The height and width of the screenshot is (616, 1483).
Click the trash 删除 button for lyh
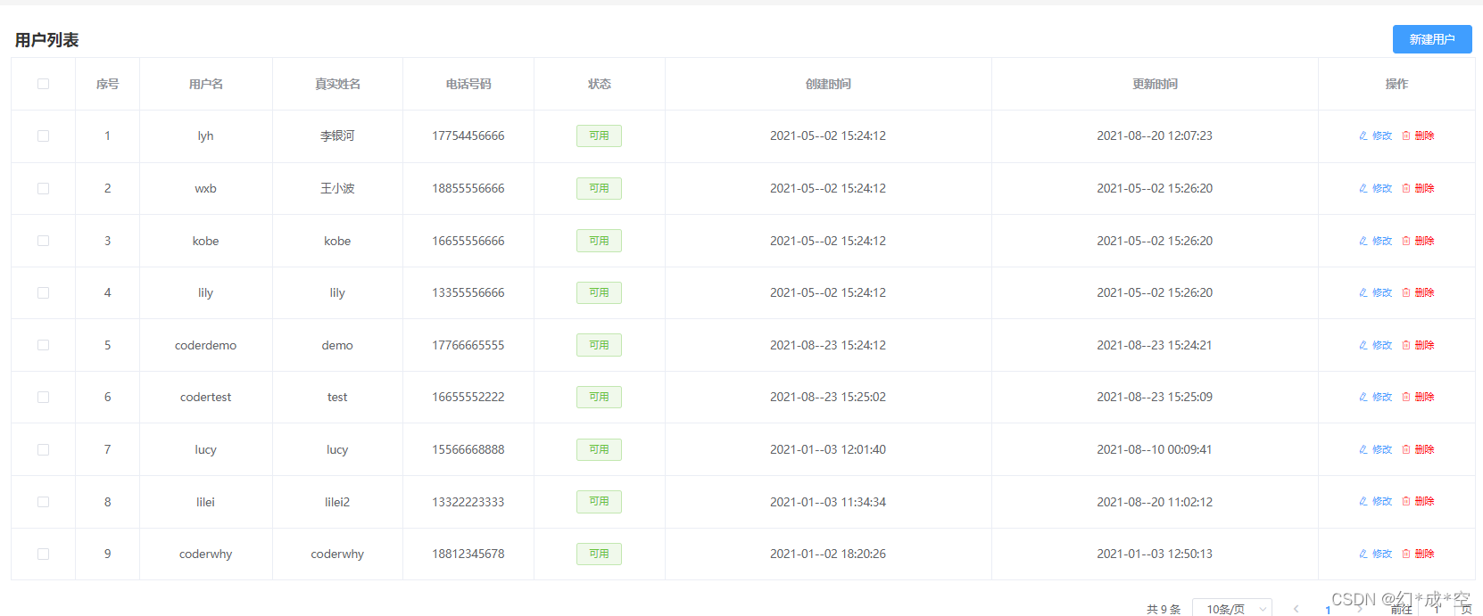pos(1418,136)
